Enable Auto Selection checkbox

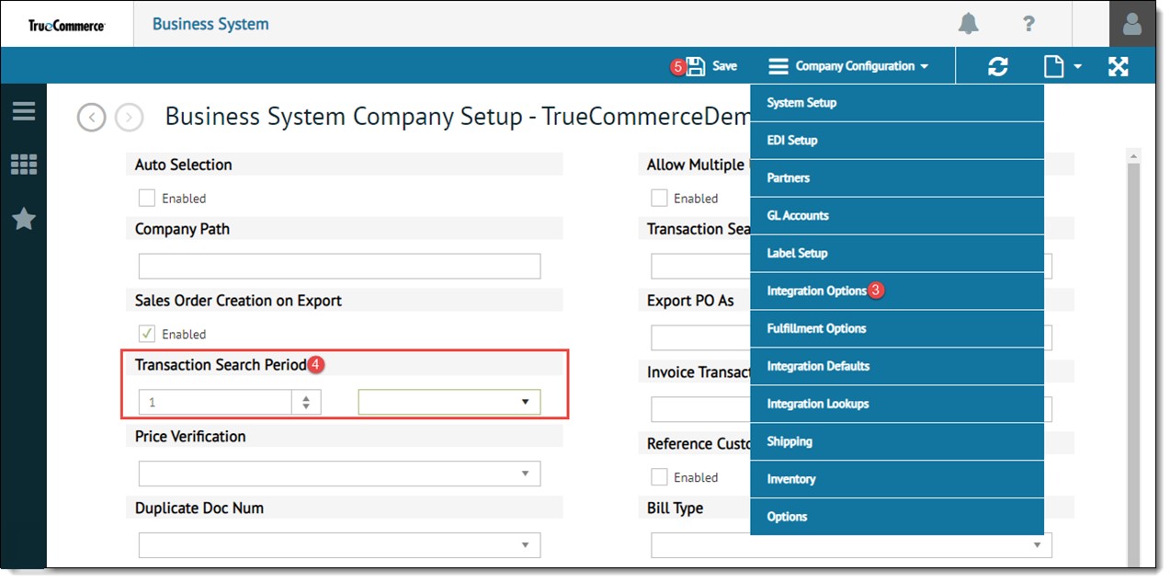[147, 198]
